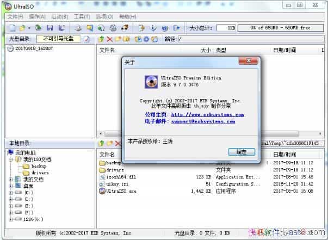Click the Add files icon before the gear

click(x=138, y=39)
